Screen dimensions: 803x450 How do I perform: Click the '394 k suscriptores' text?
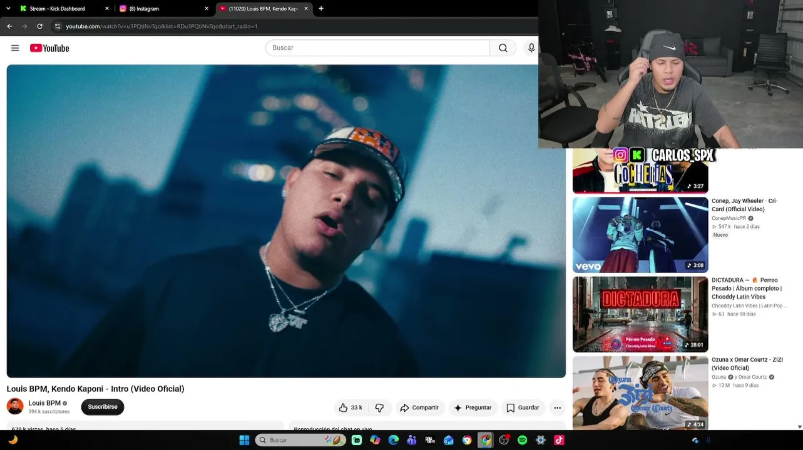coord(49,412)
